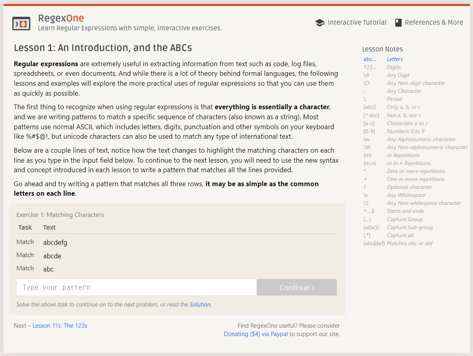Click the 'abcde' exercise text row
Screen dimensions: 473x356
click(x=52, y=256)
